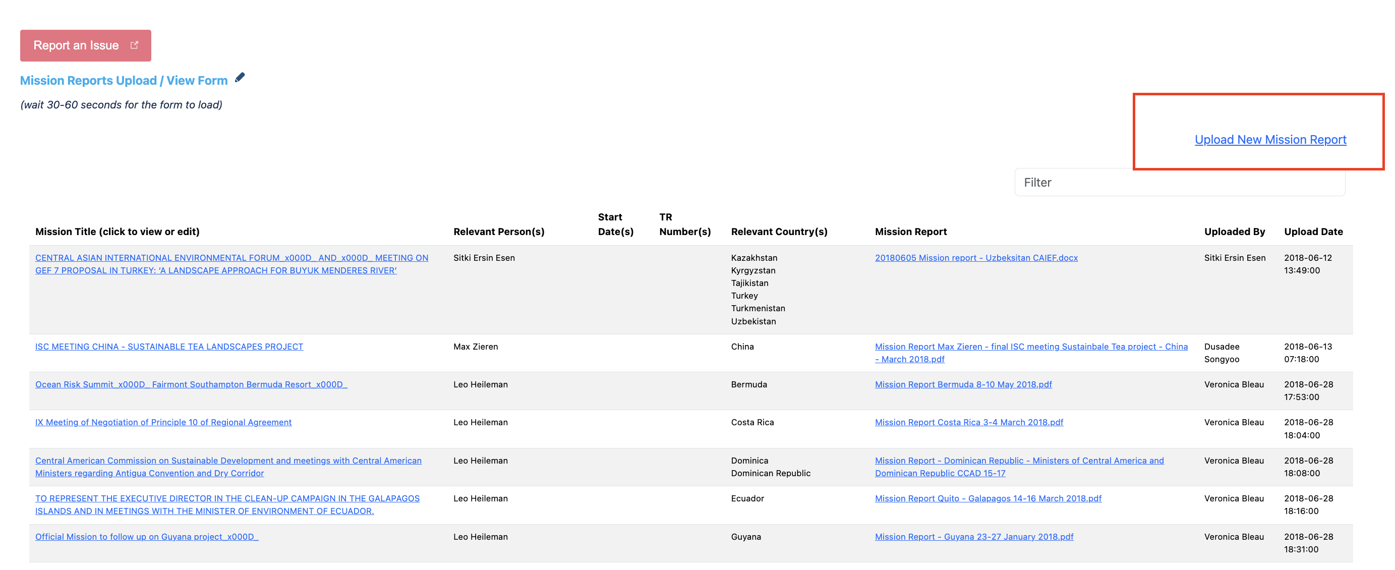
Task: Click the Turkmenistan country entry
Action: [x=758, y=308]
